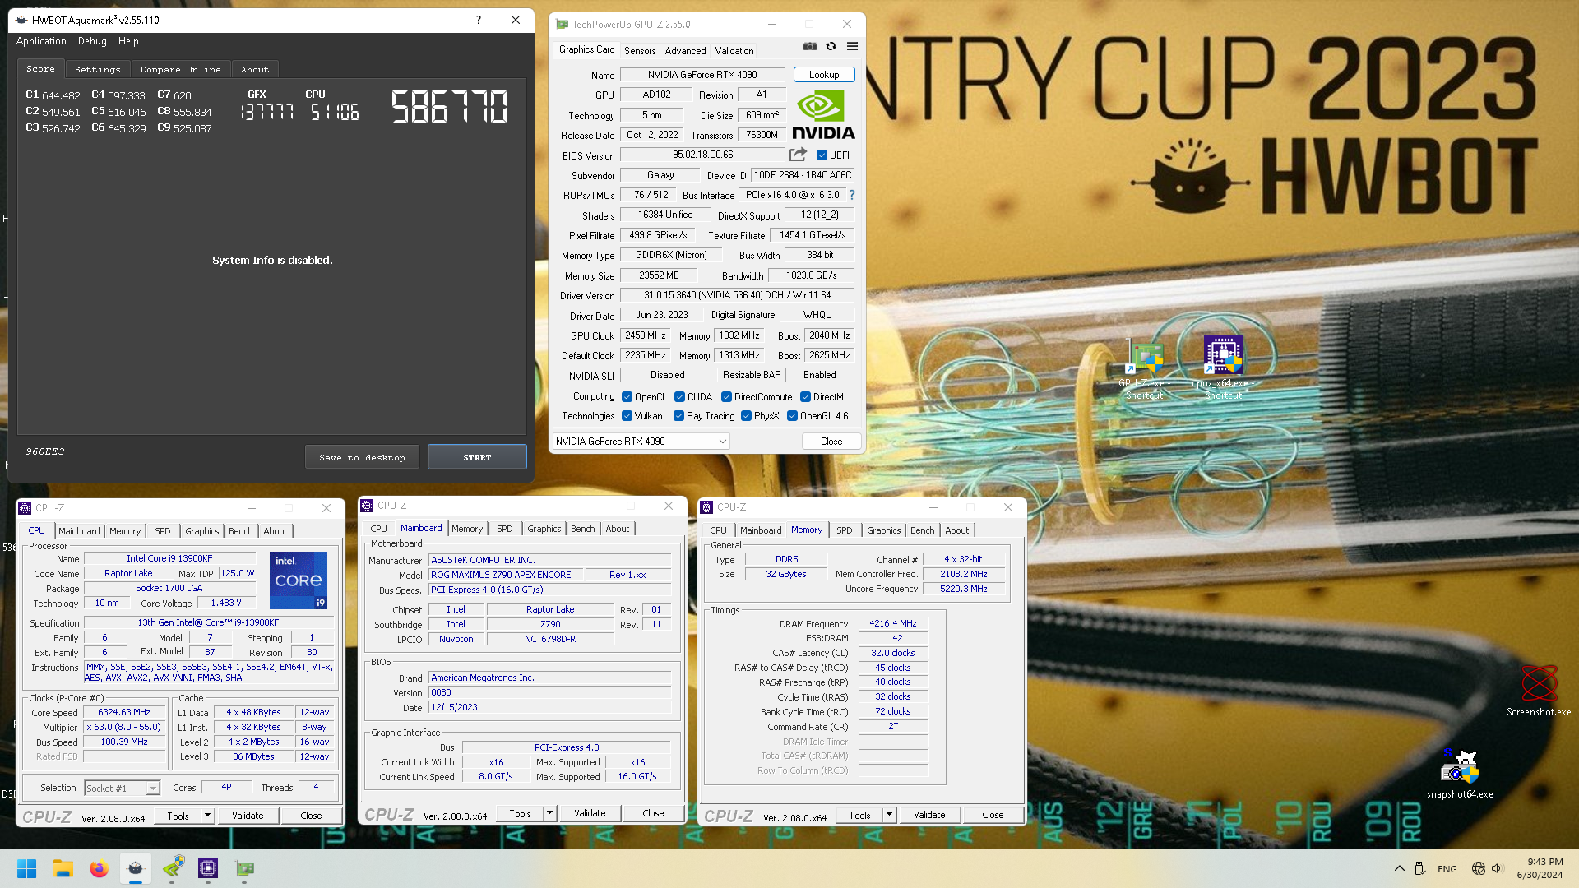The image size is (1579, 888).
Task: Click Validate in CPU-Z Memory window
Action: [929, 815]
